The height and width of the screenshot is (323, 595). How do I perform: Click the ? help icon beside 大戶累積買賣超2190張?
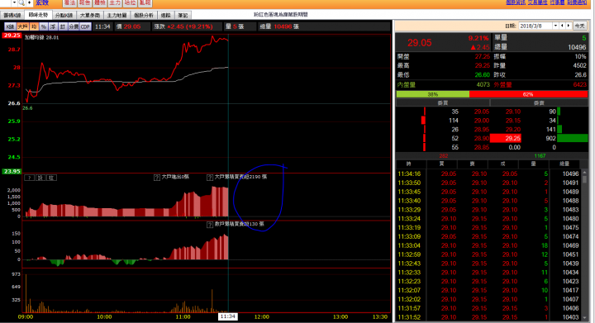click(x=209, y=177)
